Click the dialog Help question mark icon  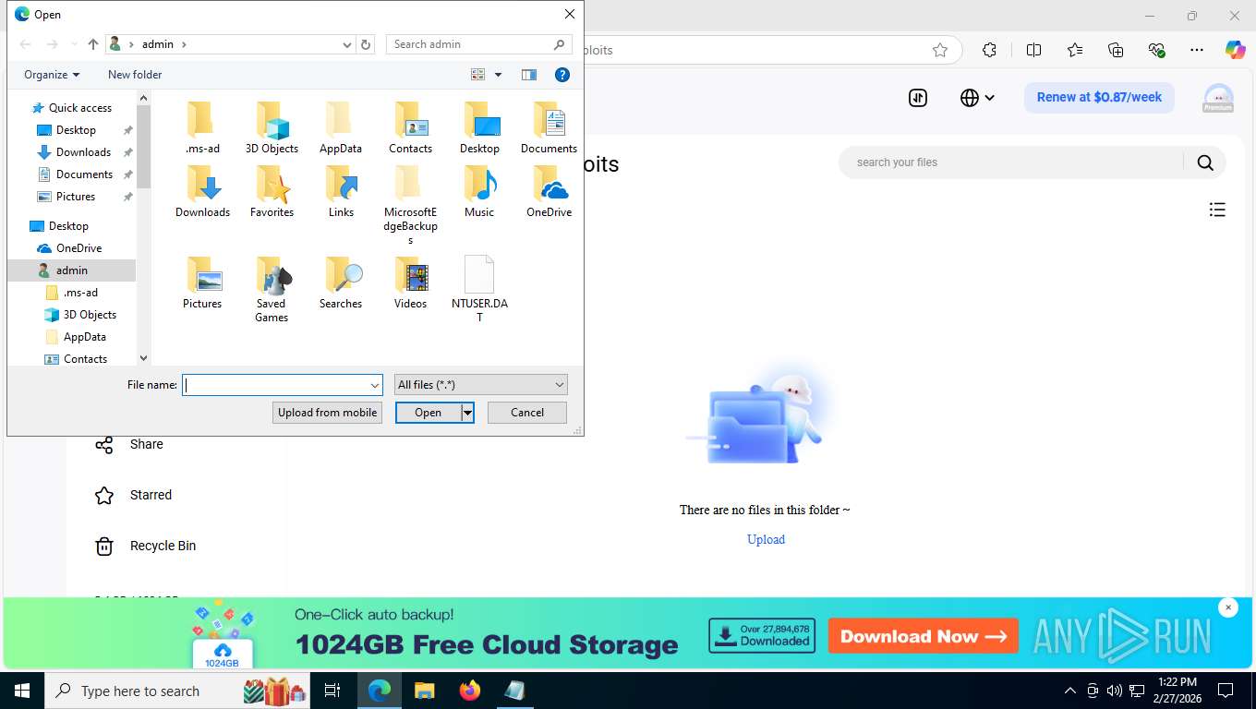pos(562,75)
